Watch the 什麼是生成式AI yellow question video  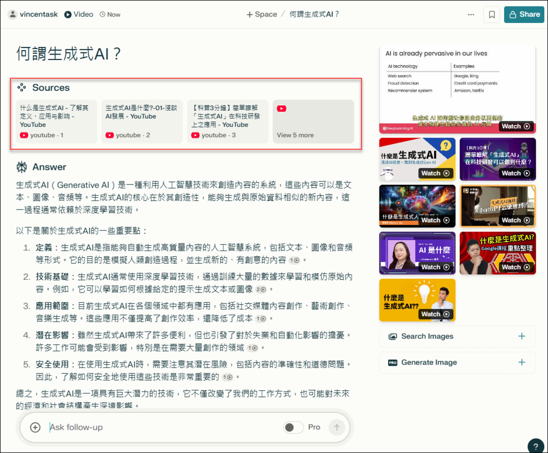click(x=436, y=173)
